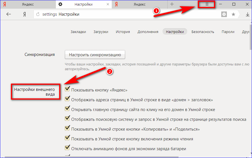Open a new tab with the plus button

click(x=172, y=4)
